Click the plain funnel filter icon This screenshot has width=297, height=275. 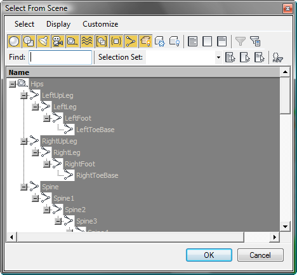(241, 41)
